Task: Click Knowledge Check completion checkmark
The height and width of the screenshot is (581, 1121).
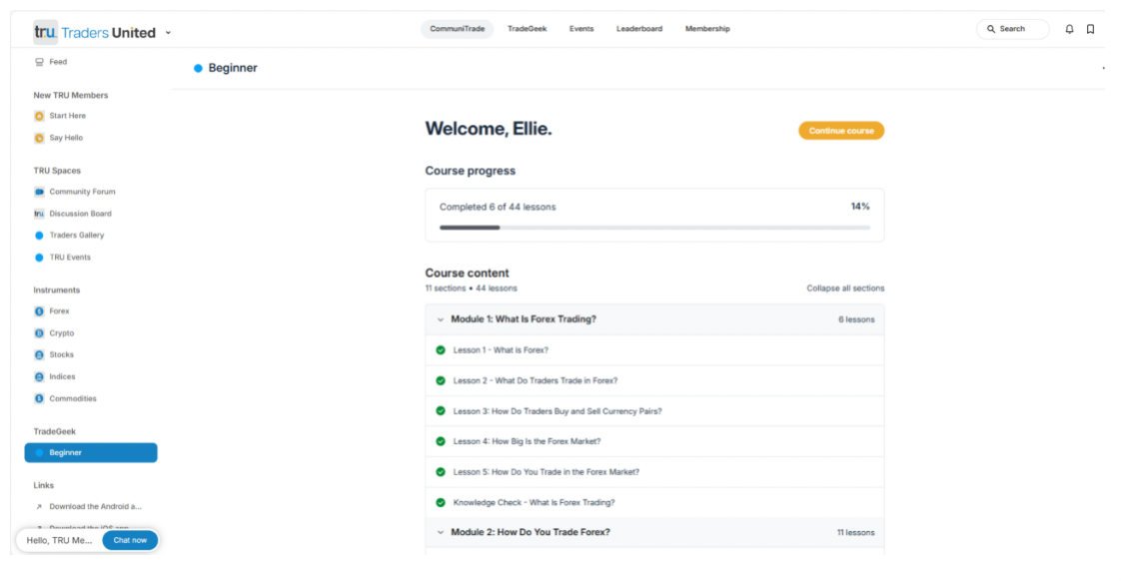Action: click(x=441, y=502)
